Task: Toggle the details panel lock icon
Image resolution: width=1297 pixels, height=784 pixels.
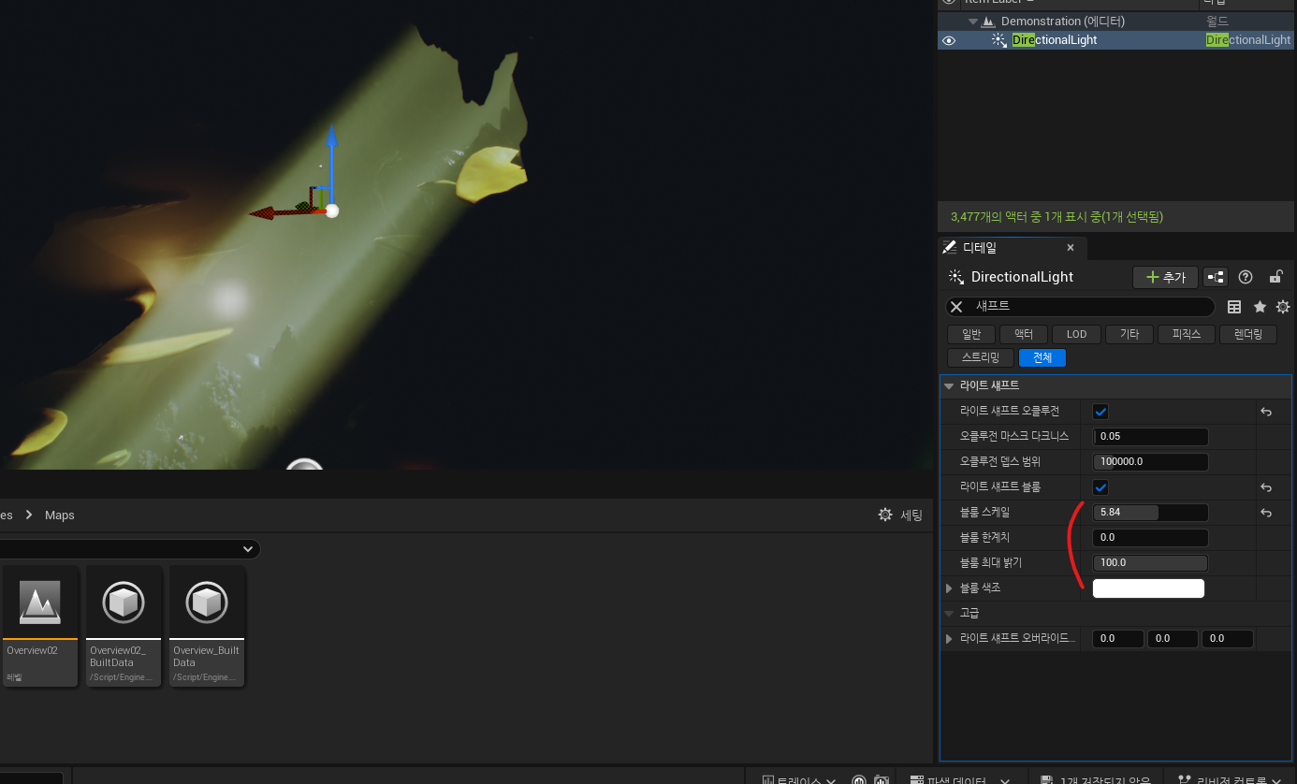Action: [1275, 277]
